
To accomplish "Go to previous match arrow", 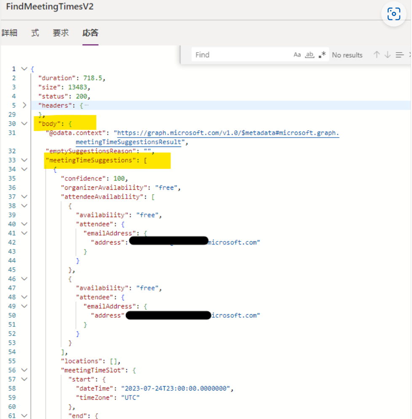I will pos(377,55).
